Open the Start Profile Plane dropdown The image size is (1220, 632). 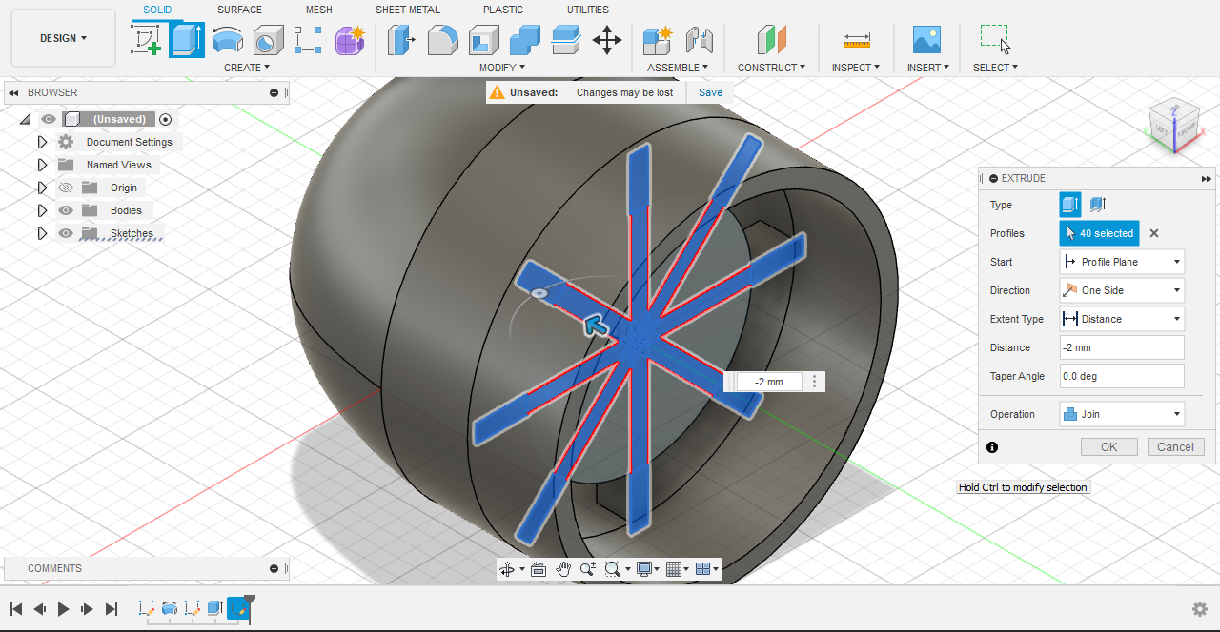1122,262
